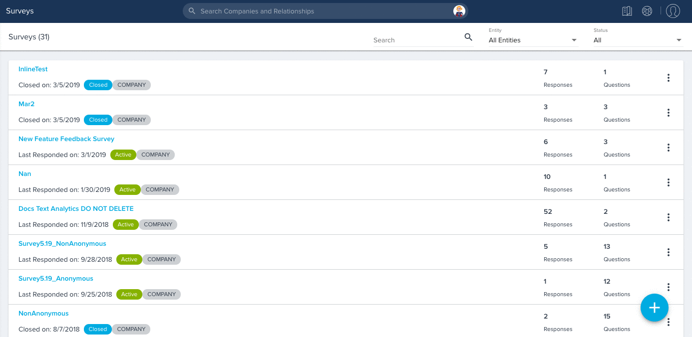This screenshot has width=692, height=337.
Task: Click the Active badge on New Feature Feedback Survey
Action: tap(123, 155)
